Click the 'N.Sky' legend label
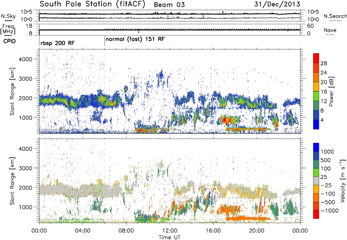Viewport: 347px width, 240px height. point(8,16)
